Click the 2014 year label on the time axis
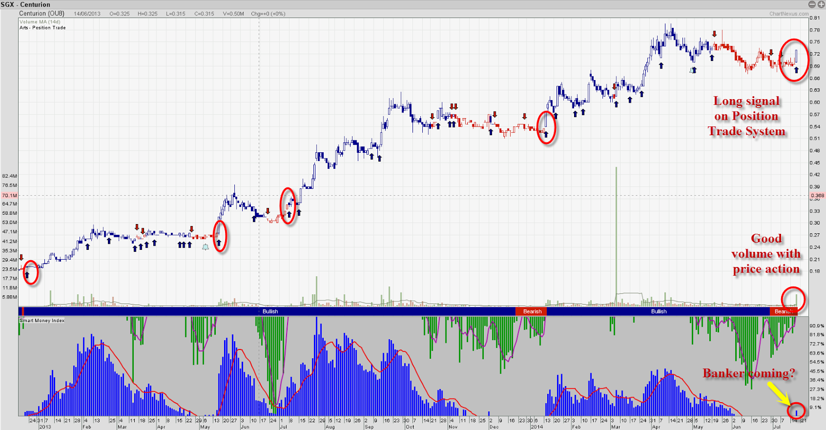Viewport: 826px width, 430px height. pyautogui.click(x=537, y=427)
